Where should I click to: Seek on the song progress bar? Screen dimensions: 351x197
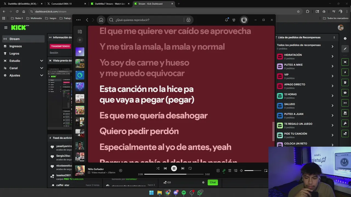pos(174,174)
